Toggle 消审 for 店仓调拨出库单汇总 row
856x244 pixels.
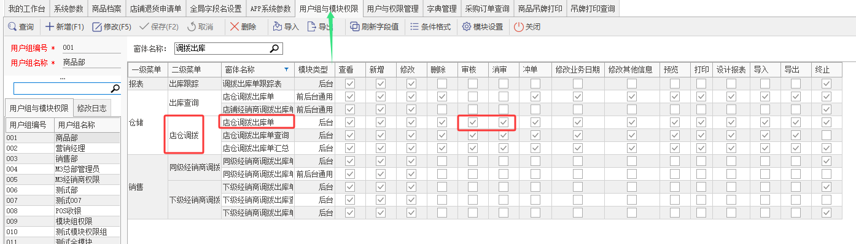[x=504, y=148]
